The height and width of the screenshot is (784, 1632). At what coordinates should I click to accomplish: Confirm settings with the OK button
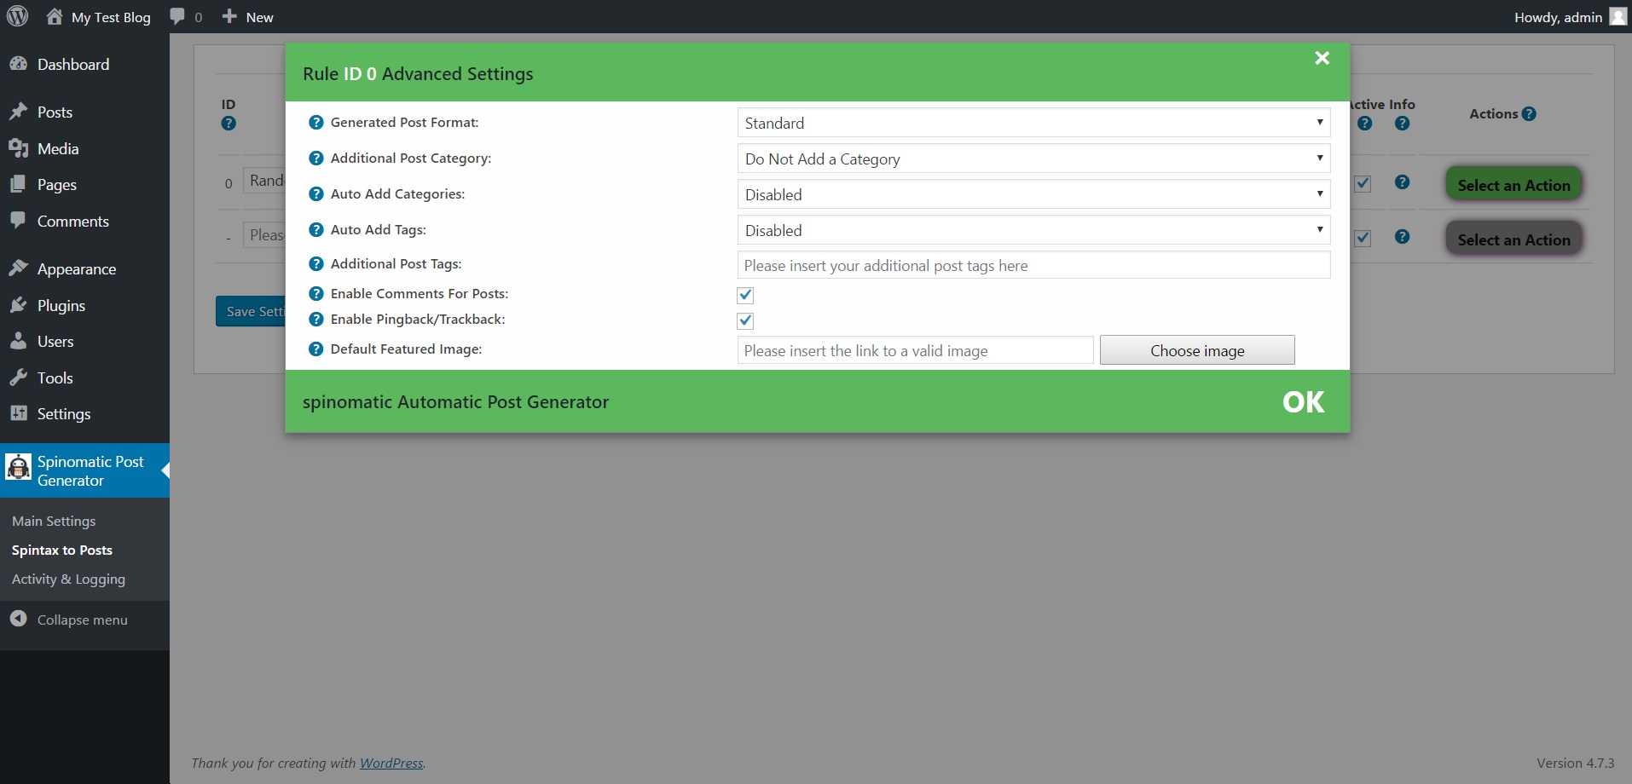coord(1302,401)
